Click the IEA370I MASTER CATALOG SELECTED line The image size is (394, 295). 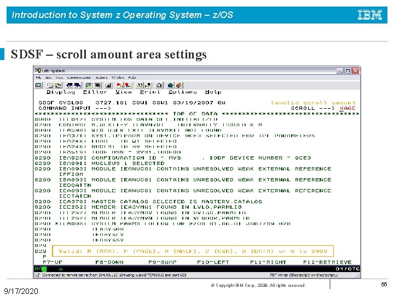(148, 202)
